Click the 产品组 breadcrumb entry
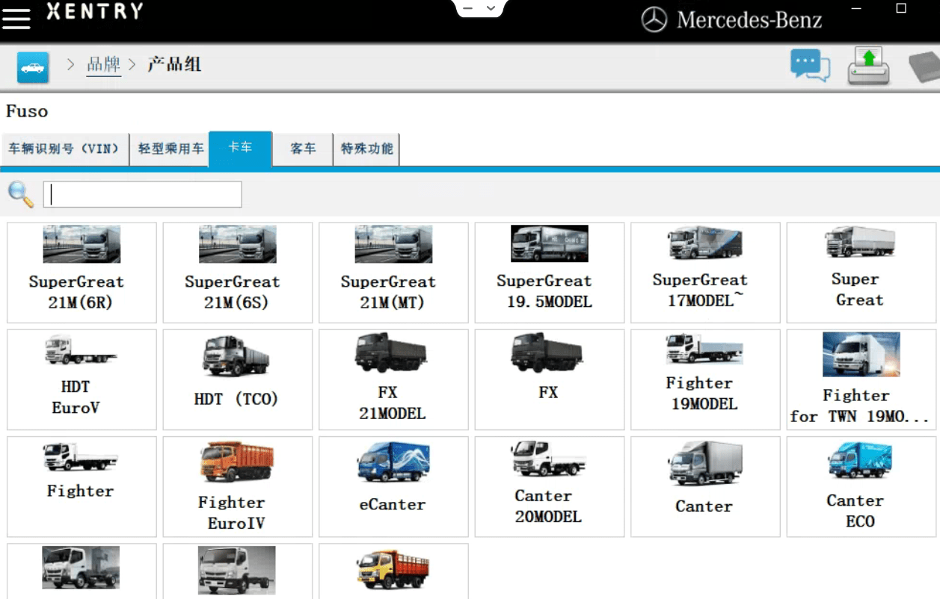Viewport: 940px width, 599px height. pos(173,65)
